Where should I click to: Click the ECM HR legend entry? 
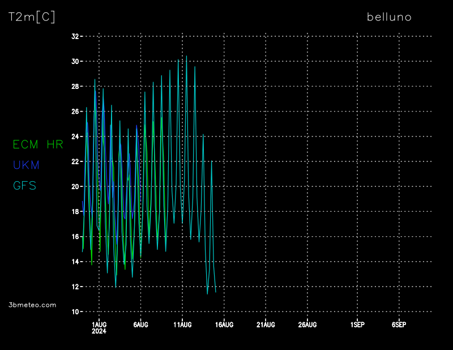(x=38, y=144)
